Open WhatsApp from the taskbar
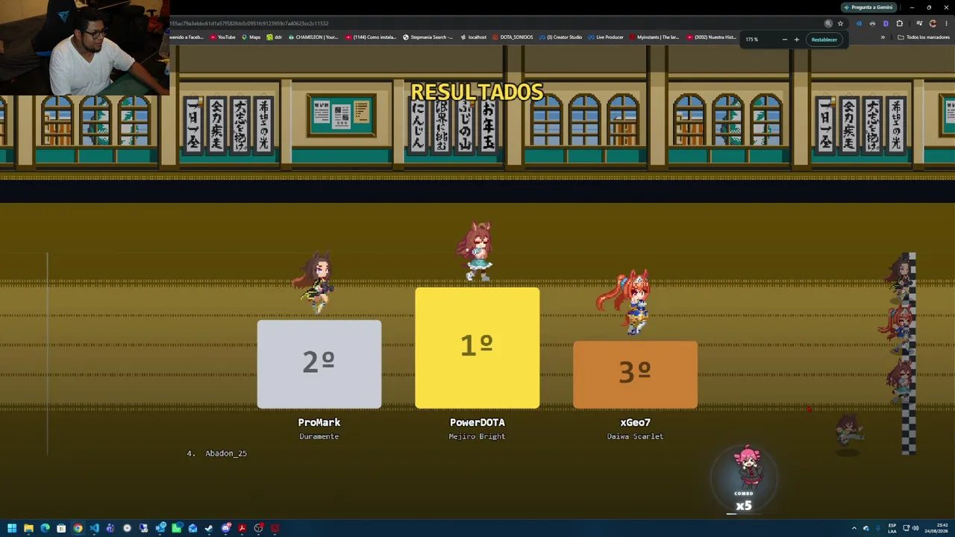Image resolution: width=955 pixels, height=537 pixels. pyautogui.click(x=176, y=529)
